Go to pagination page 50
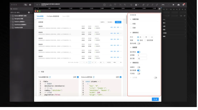The image size is (198, 110). click(101, 62)
